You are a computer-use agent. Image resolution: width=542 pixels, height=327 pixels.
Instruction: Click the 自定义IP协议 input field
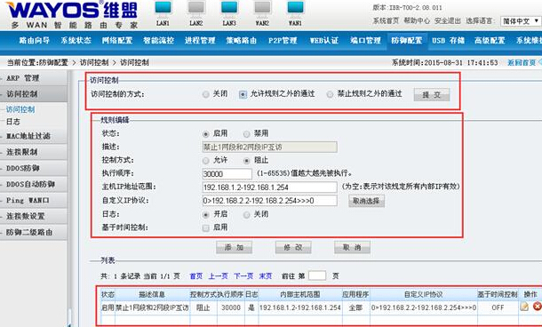[x=269, y=201]
